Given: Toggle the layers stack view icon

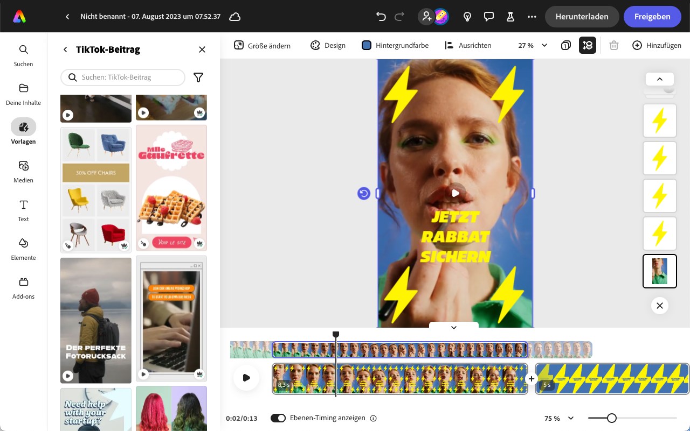Looking at the screenshot, I should [588, 45].
